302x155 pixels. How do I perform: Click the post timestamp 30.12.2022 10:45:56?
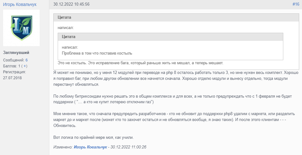tap(71, 4)
